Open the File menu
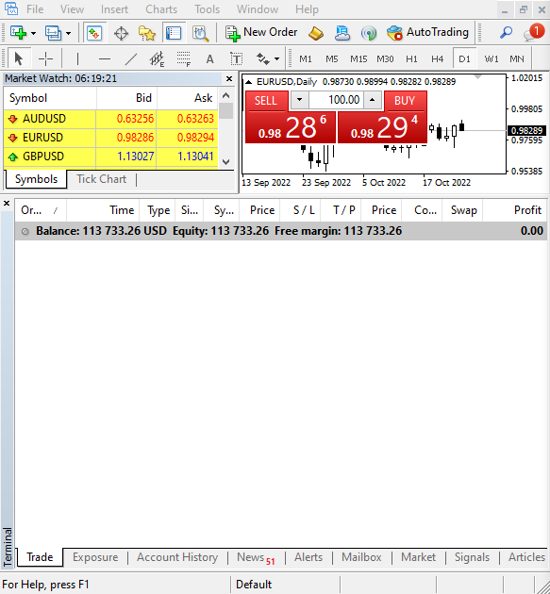Viewport: 550px width, 594px height. [35, 9]
